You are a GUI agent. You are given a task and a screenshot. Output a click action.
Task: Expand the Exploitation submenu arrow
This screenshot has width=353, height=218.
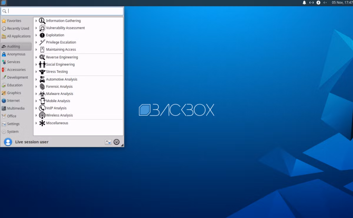[x=36, y=35]
